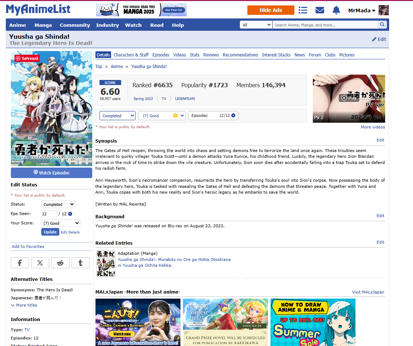
Task: Open the list menu icon in header
Action: pyautogui.click(x=303, y=10)
